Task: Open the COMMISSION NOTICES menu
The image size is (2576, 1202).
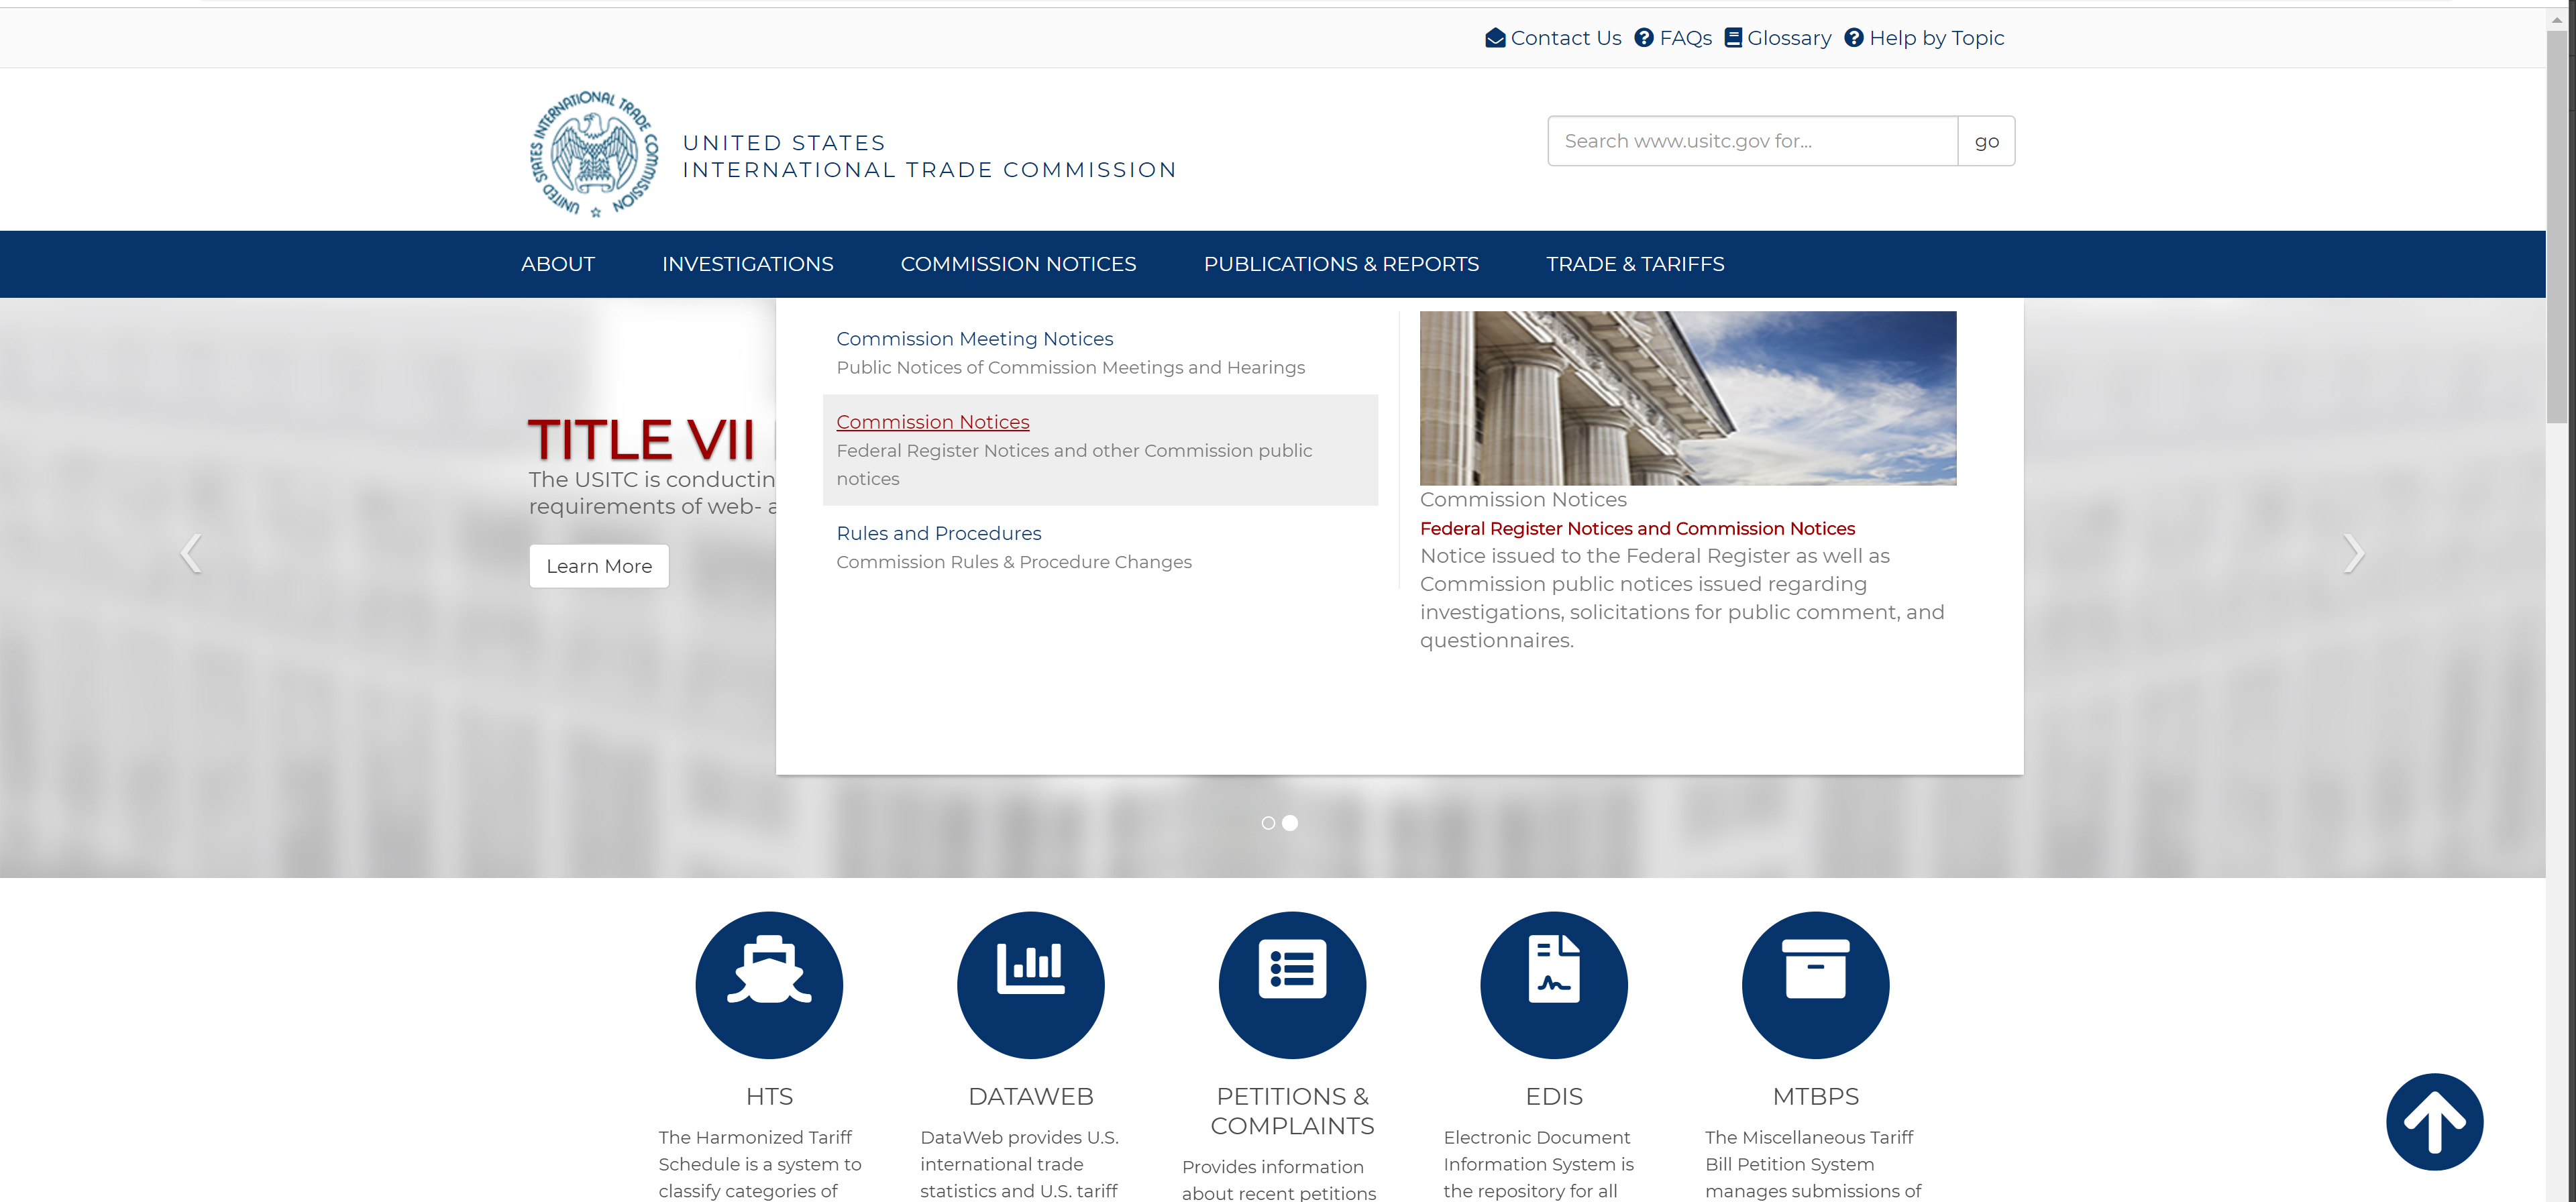Action: (1018, 264)
